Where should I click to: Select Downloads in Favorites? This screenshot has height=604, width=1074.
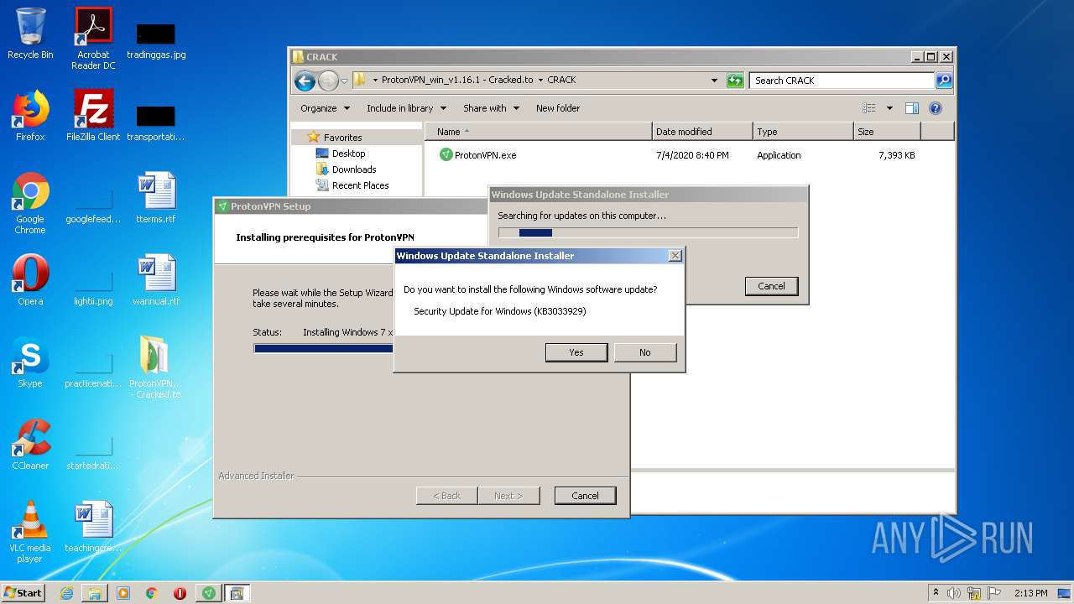point(353,169)
